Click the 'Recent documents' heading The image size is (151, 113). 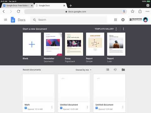32,70
